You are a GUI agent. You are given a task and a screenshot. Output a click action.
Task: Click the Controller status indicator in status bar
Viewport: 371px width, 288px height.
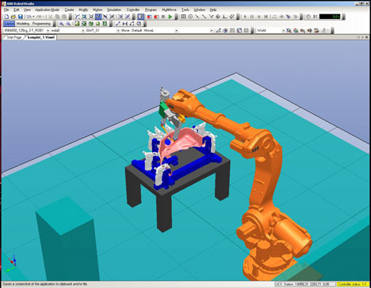click(353, 284)
